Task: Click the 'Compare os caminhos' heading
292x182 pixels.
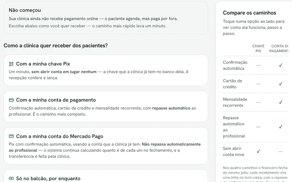Action: pos(249,13)
